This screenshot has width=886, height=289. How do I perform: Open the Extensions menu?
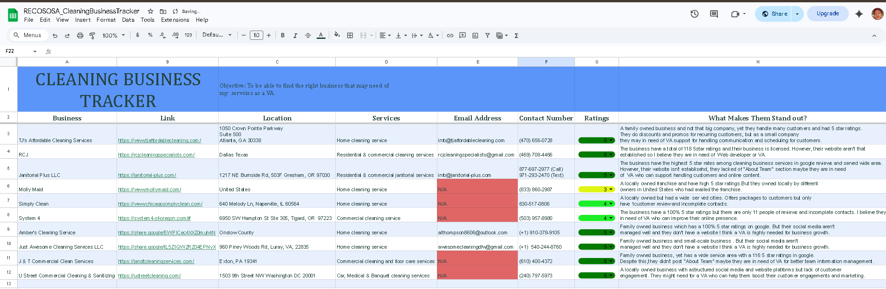[175, 20]
